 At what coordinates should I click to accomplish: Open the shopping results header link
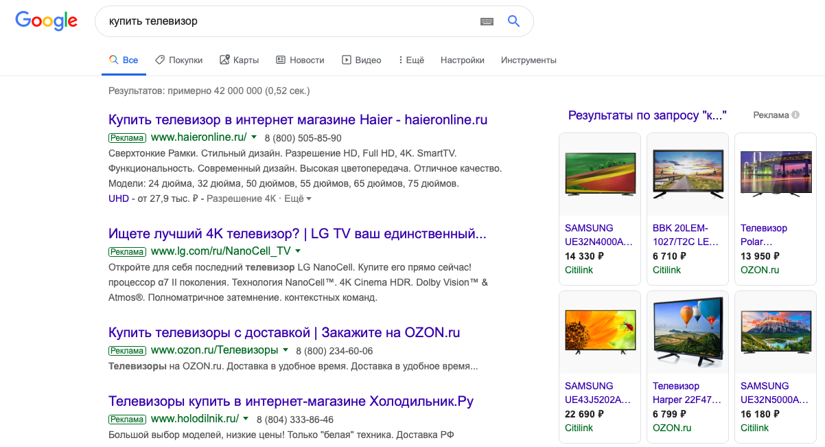tap(647, 115)
